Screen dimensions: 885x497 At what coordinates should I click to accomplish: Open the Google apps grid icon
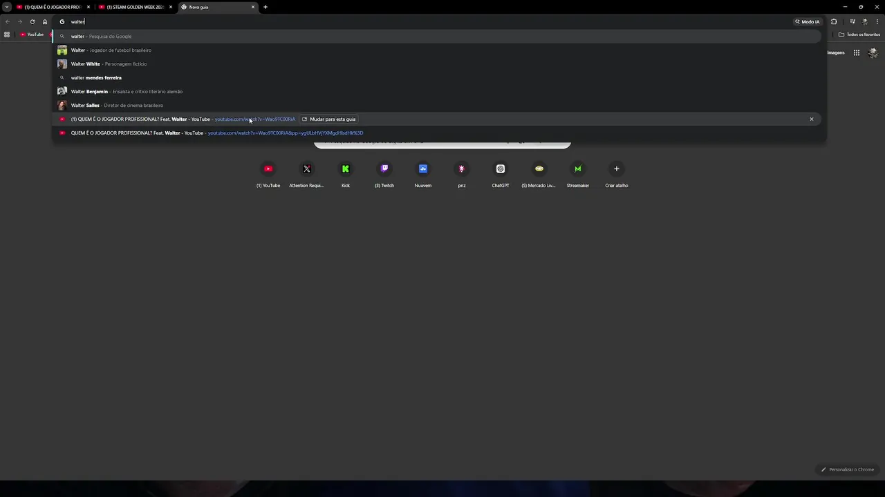pos(856,52)
